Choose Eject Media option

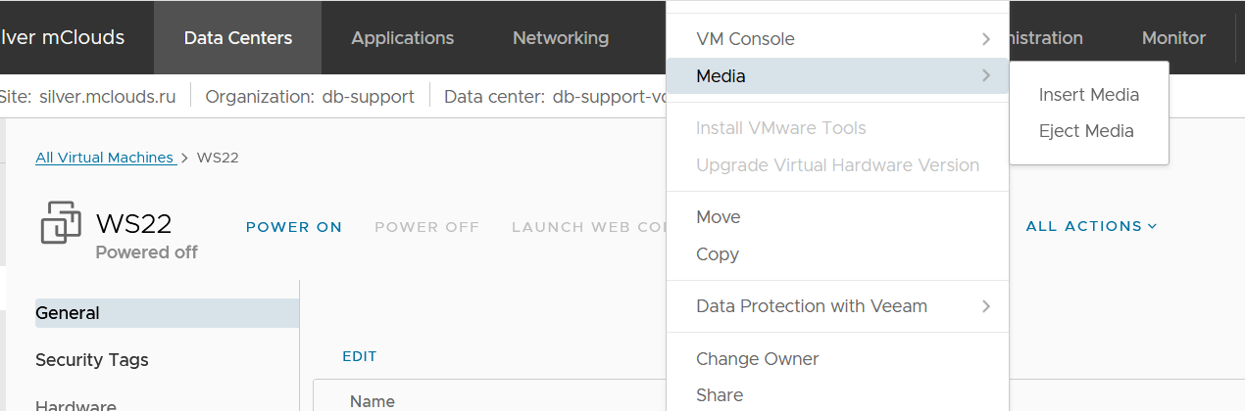tap(1086, 131)
